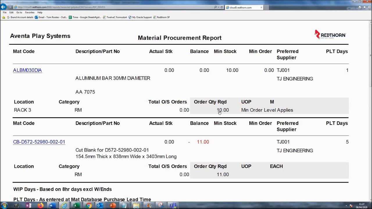Click the Redthorn MRP Software logo
Image resolution: width=372 pixels, height=209 pixels.
point(330,34)
